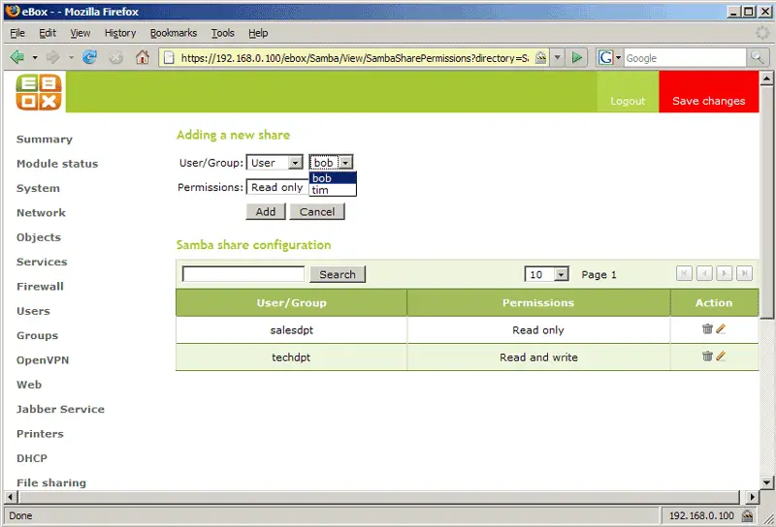
Task: Go to next page of table
Action: click(x=724, y=273)
